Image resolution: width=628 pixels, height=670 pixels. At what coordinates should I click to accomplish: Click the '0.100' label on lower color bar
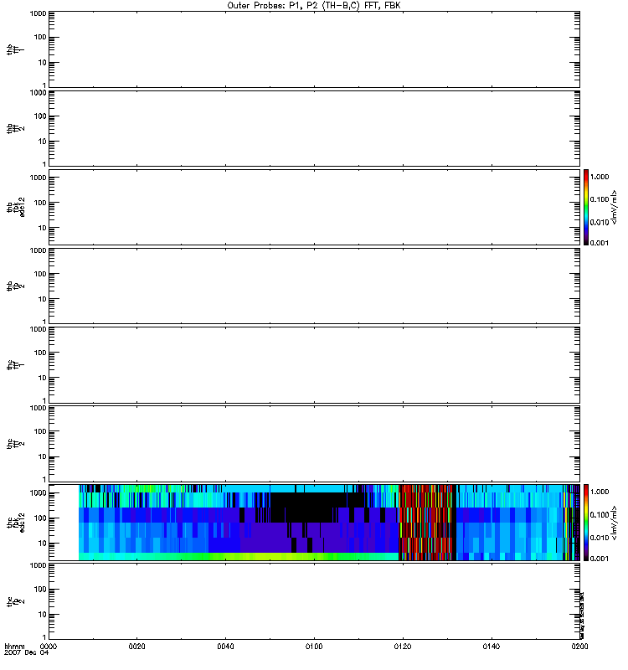pos(600,515)
